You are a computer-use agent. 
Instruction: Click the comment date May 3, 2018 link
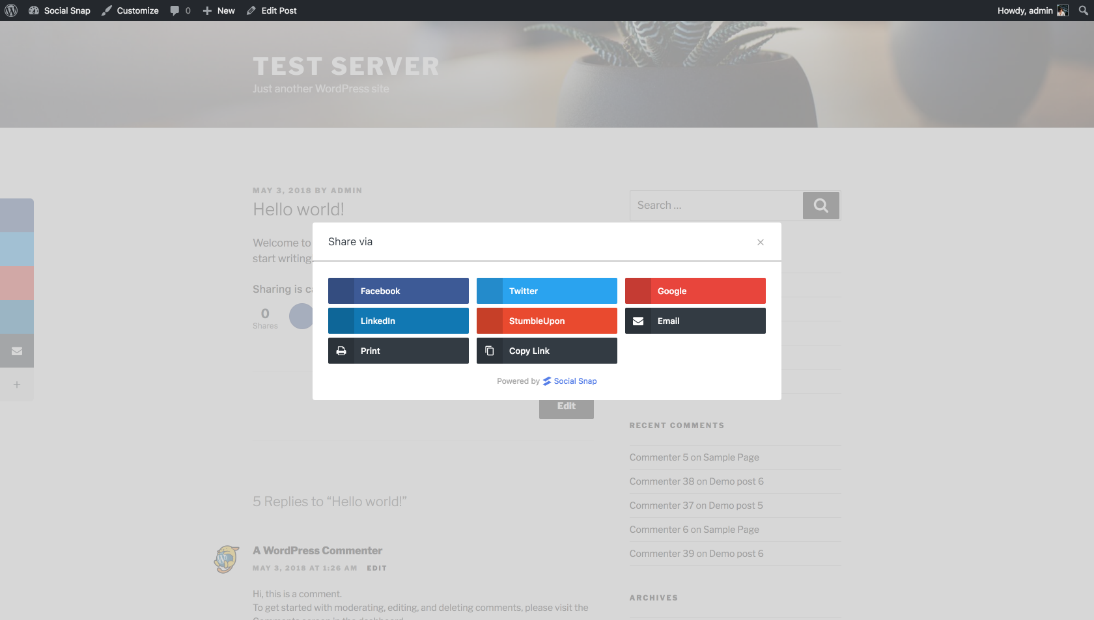click(x=305, y=568)
